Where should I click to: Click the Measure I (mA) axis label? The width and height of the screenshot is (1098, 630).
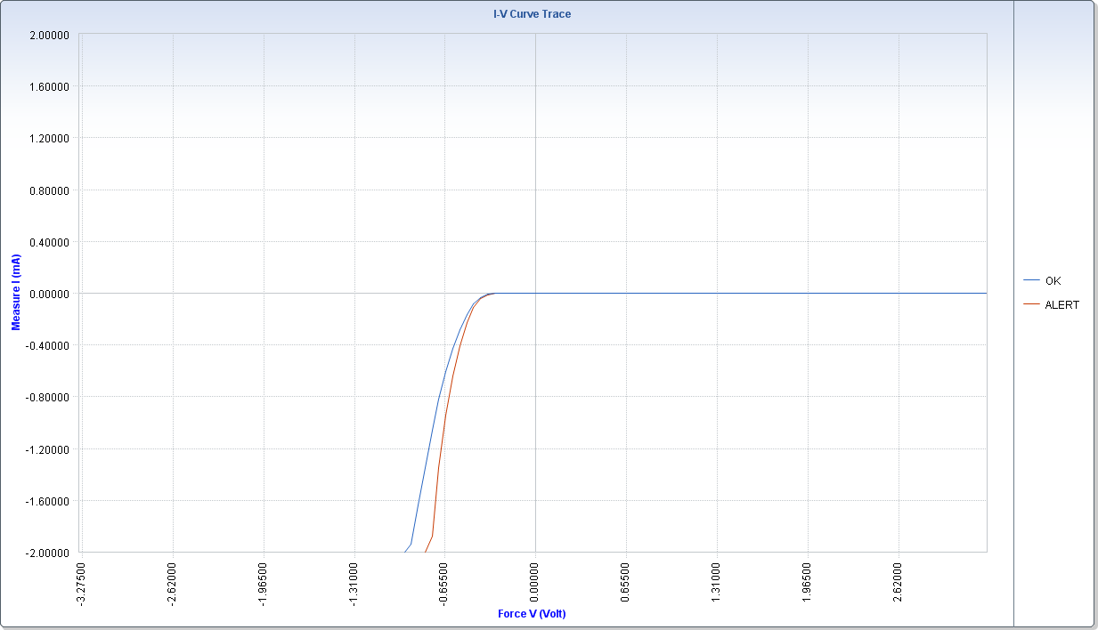coord(16,292)
